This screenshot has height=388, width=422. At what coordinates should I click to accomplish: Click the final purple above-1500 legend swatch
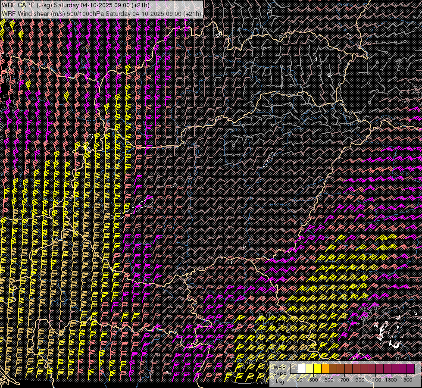[x=410, y=369]
